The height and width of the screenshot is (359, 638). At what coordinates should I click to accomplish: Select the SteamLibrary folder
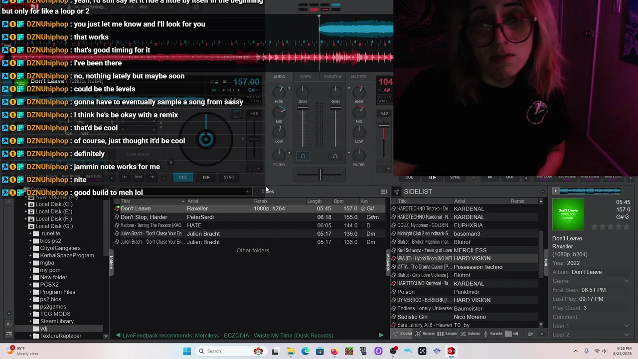point(57,321)
